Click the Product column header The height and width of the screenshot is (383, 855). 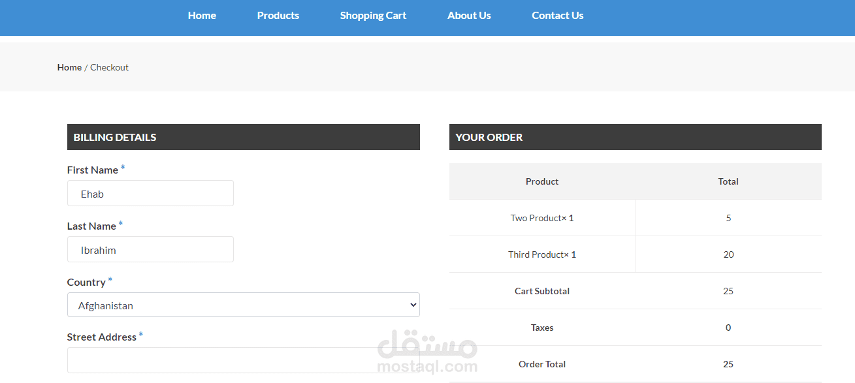coord(542,181)
